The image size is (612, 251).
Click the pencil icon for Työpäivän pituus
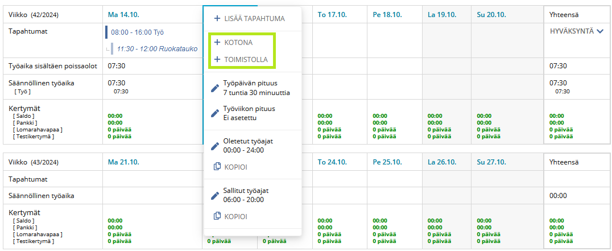click(215, 88)
